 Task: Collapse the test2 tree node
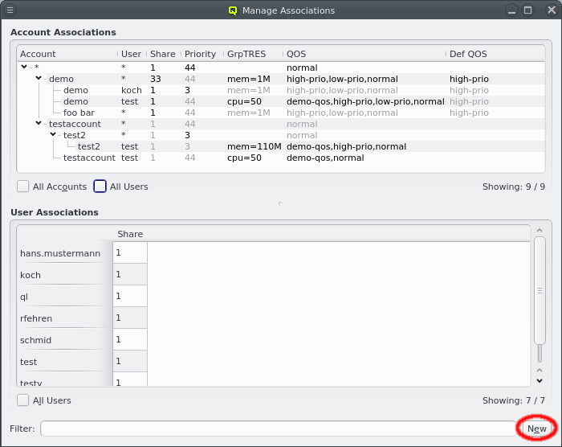point(53,134)
